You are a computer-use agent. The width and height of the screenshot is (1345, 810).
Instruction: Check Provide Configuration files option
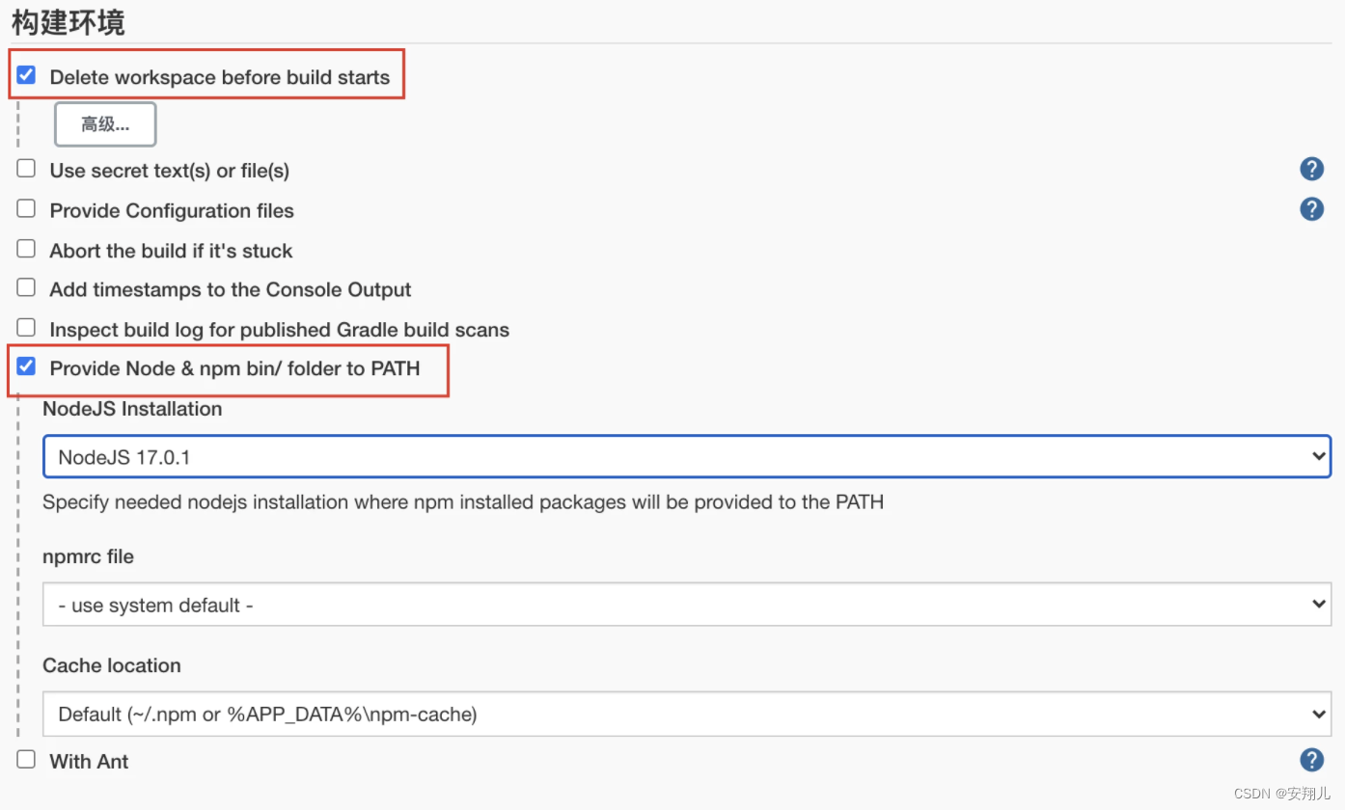(27, 208)
